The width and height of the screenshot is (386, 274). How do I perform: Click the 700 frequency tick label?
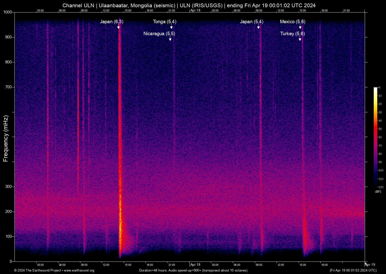point(9,87)
